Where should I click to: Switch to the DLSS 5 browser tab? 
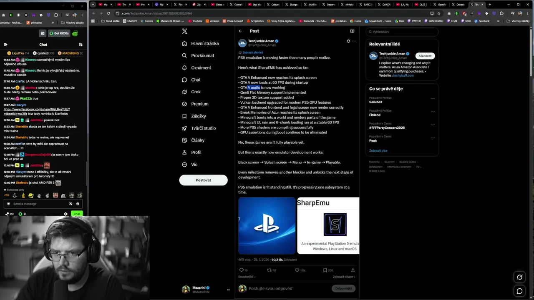tap(421, 5)
